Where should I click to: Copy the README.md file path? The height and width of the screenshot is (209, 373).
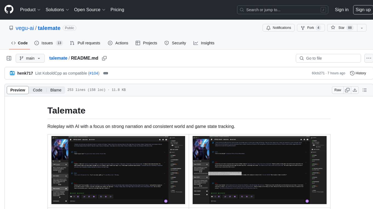click(x=104, y=58)
